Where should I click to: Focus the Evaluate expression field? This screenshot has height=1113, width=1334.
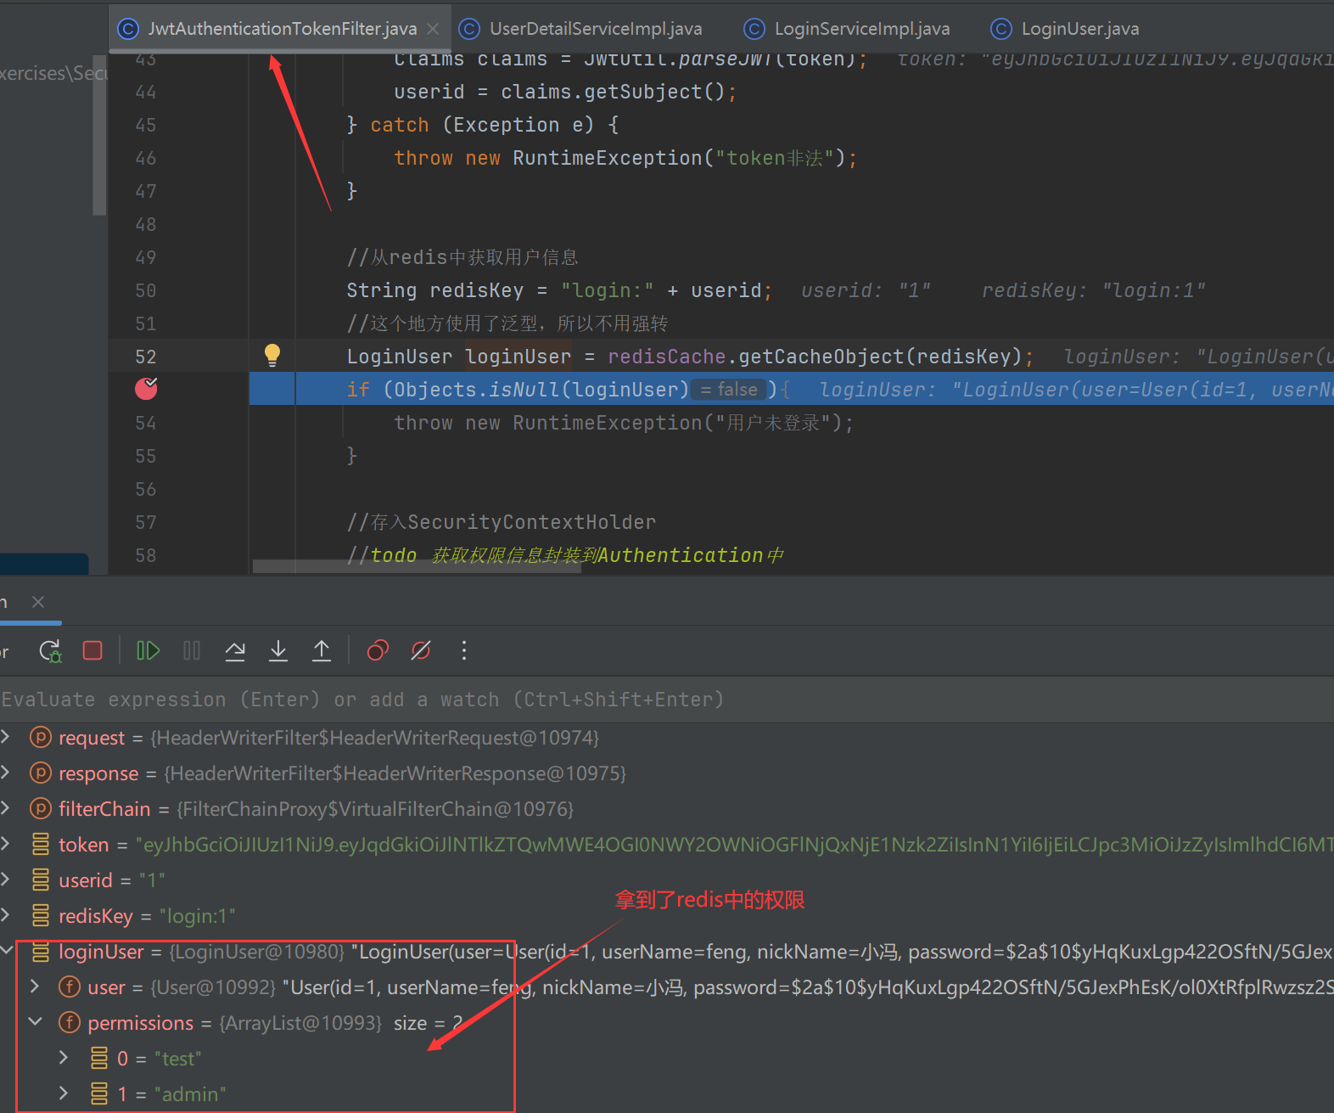click(667, 700)
